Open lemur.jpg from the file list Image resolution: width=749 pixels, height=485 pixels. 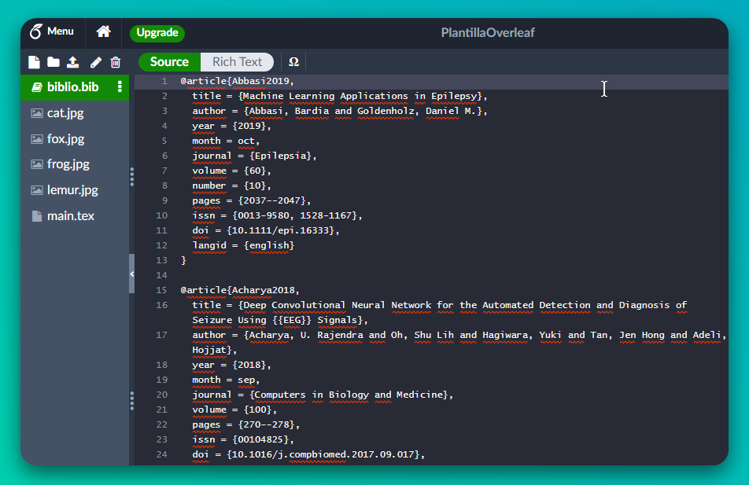tap(72, 190)
